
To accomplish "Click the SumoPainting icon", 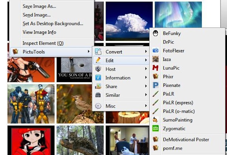I will coord(155,120).
